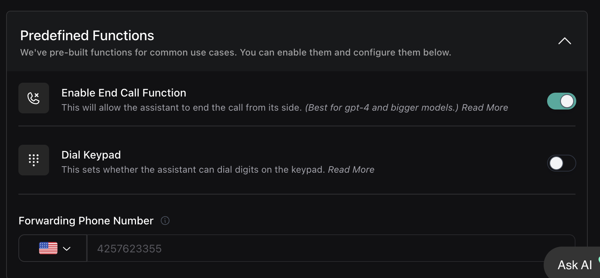600x278 pixels.
Task: Click the Enable End Call Function label
Action: [x=124, y=93]
